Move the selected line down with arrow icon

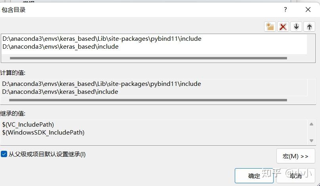(296, 27)
